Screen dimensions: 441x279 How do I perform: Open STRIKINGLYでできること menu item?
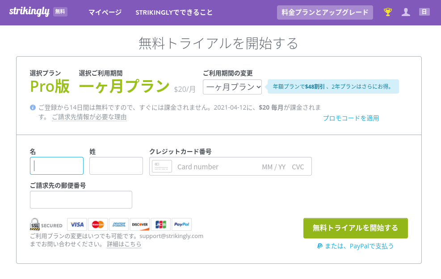click(174, 12)
